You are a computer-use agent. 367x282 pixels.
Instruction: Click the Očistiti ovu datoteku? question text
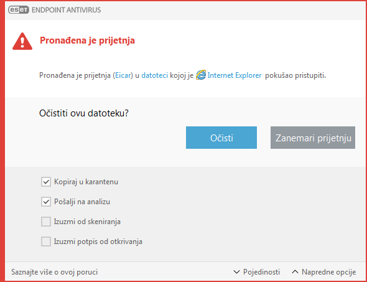coord(84,113)
